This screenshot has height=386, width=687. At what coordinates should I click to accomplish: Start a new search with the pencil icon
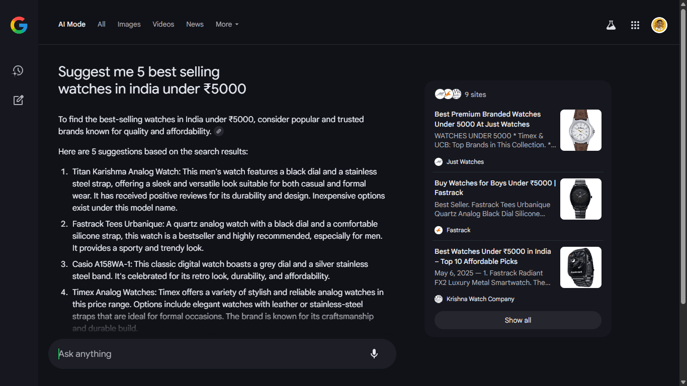point(18,100)
